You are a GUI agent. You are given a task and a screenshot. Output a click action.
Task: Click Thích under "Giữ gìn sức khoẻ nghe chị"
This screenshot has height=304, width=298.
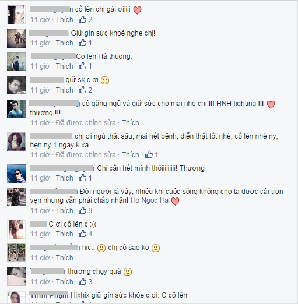point(65,43)
